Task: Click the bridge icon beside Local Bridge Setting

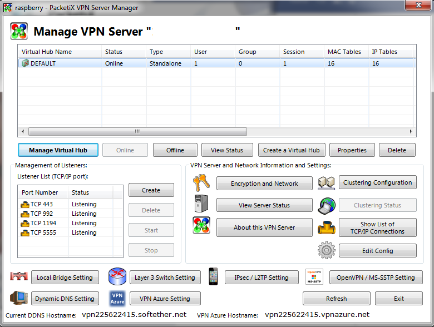Action: point(19,276)
